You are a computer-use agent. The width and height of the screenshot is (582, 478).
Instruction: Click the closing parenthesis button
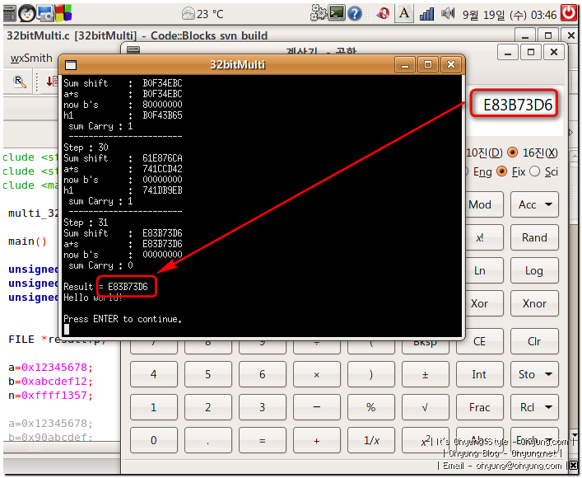click(370, 374)
